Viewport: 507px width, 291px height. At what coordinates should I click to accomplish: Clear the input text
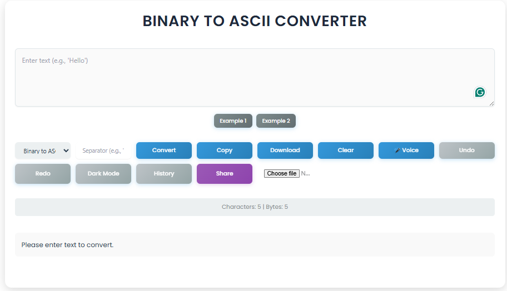point(346,150)
